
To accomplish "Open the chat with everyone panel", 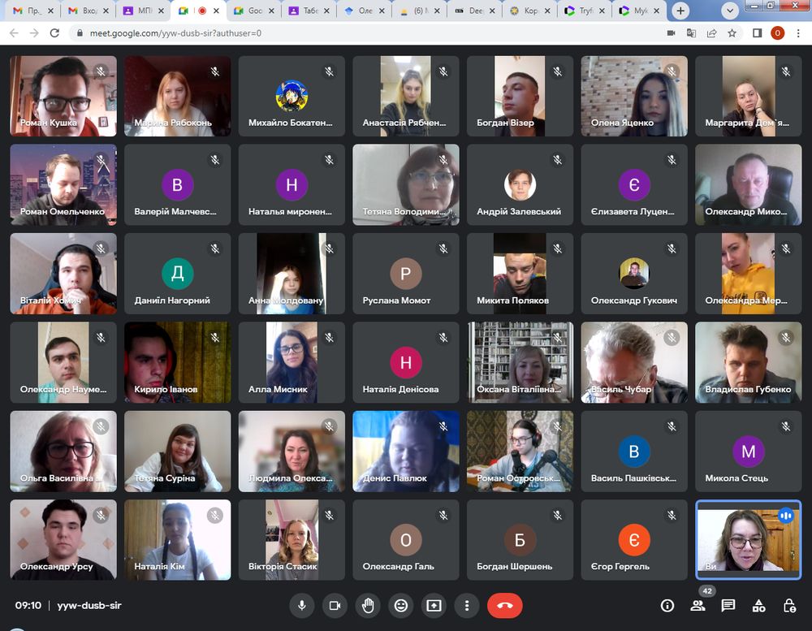I will [728, 605].
